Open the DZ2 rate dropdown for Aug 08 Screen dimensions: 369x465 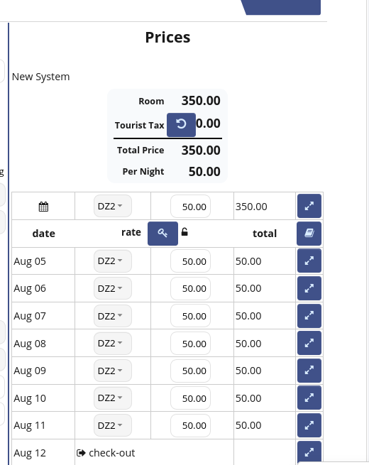[113, 343]
